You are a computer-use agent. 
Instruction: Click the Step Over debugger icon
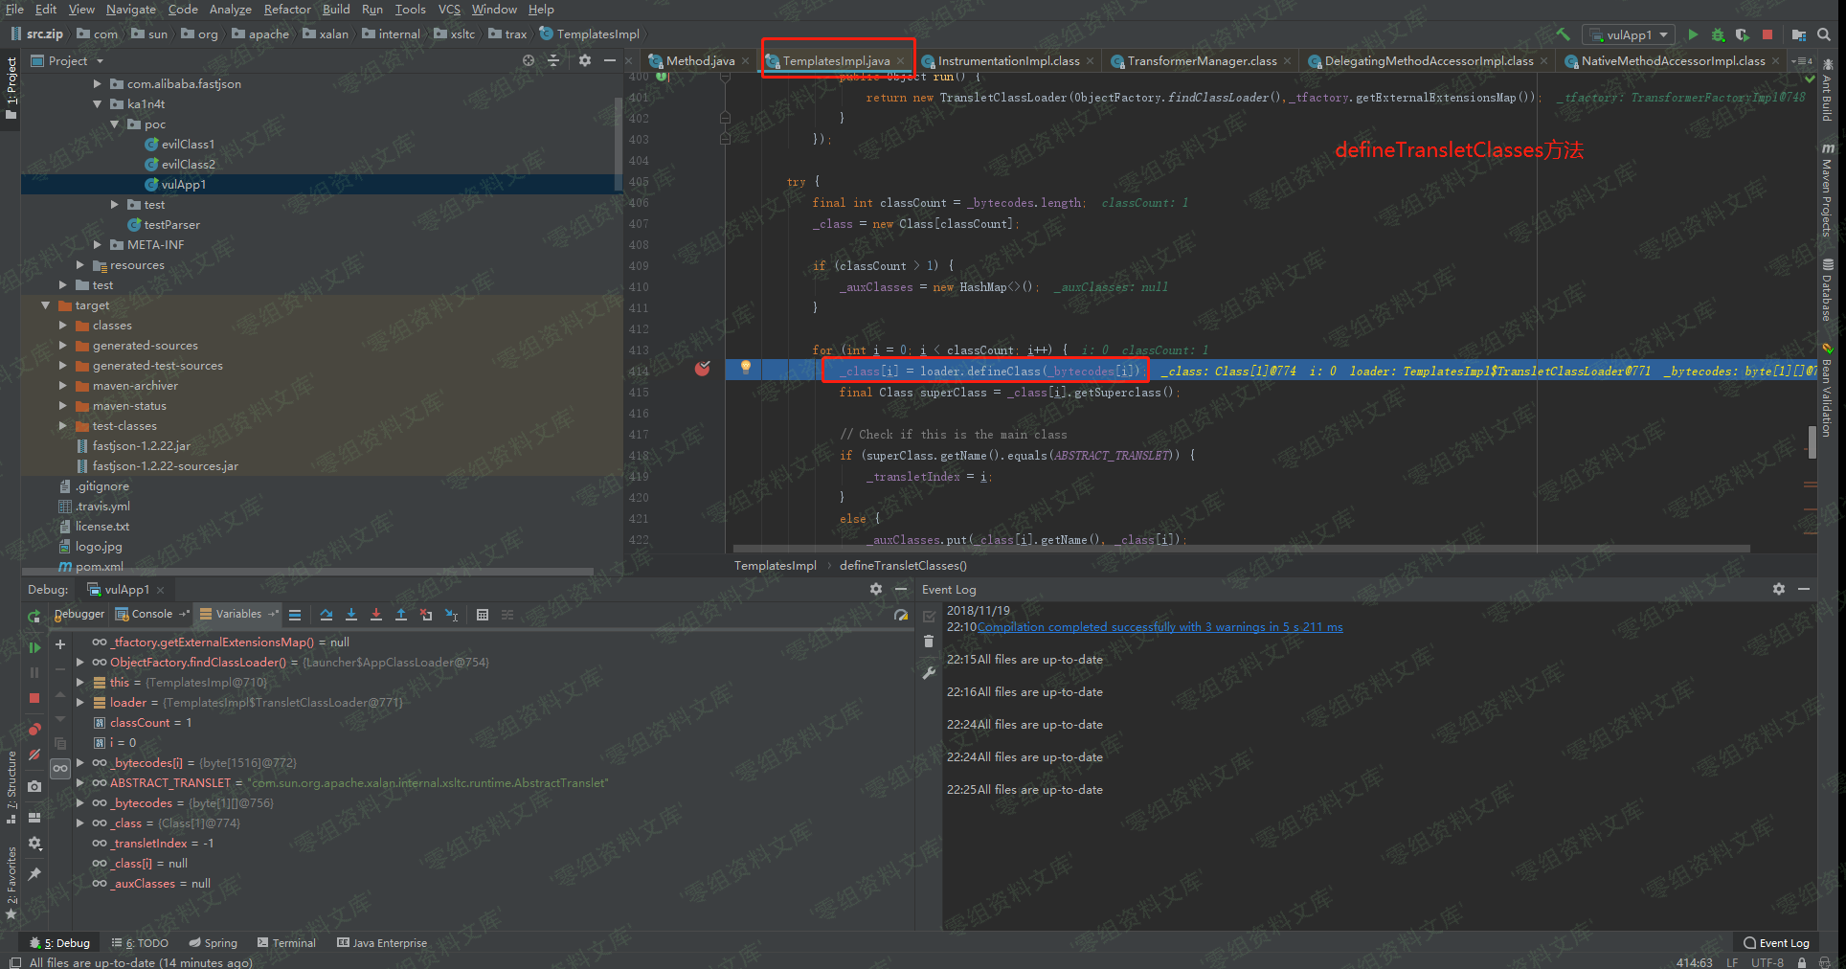click(x=326, y=615)
